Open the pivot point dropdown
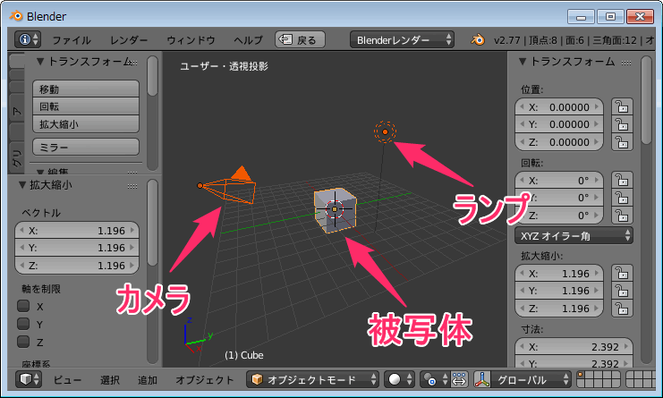This screenshot has height=398, width=663. [x=435, y=379]
